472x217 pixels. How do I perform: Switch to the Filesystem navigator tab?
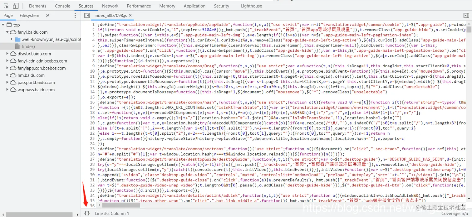29,15
